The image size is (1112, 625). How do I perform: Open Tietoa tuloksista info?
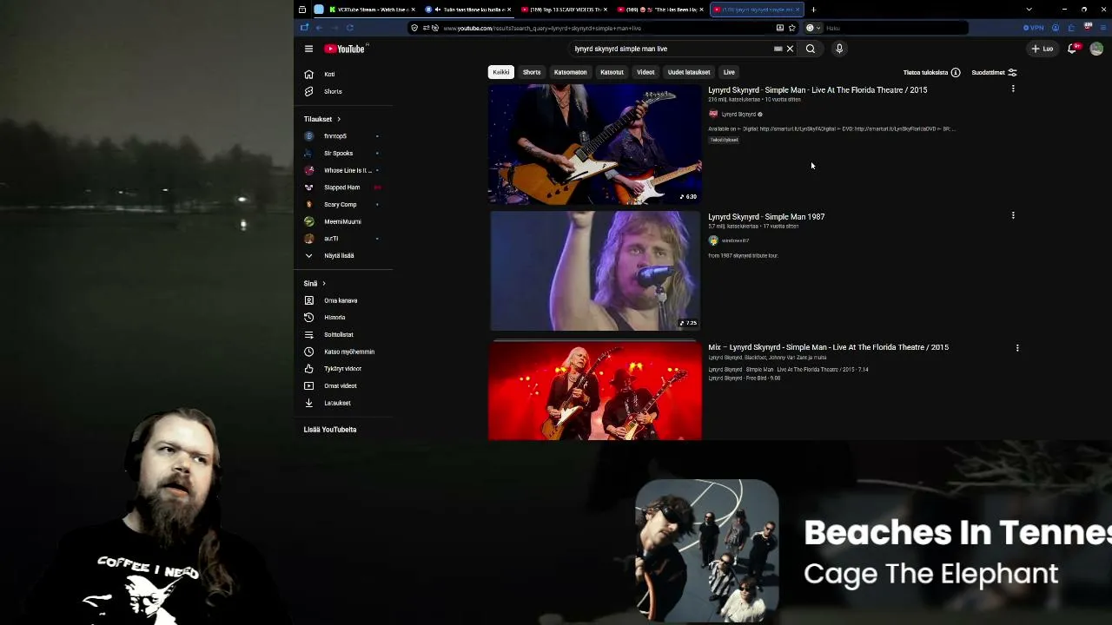931,73
